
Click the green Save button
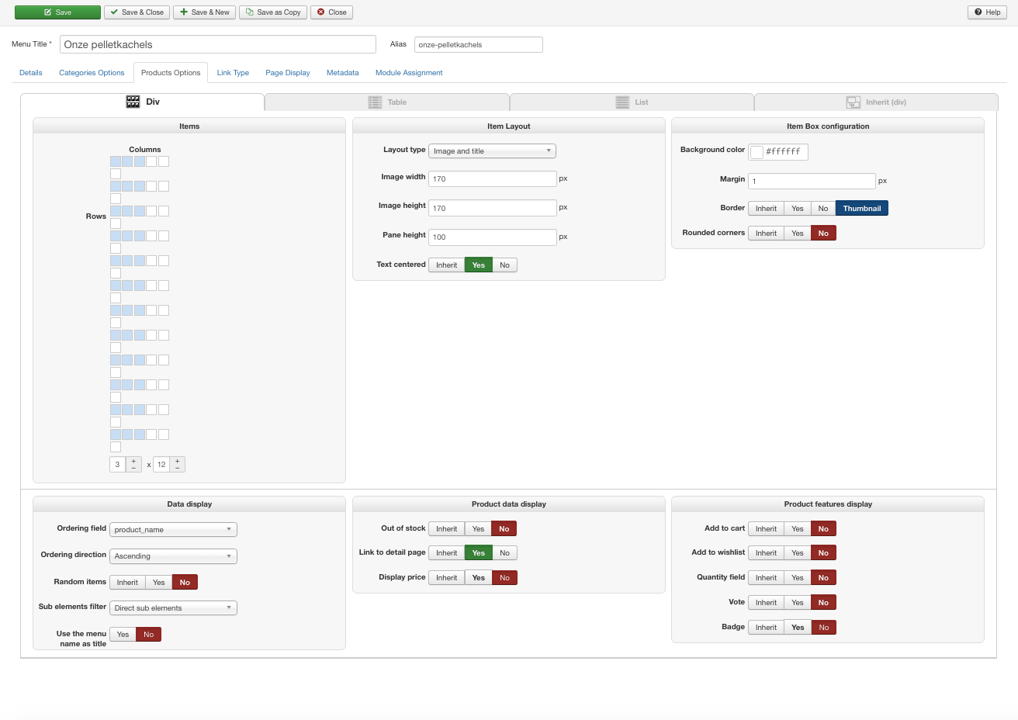(57, 12)
